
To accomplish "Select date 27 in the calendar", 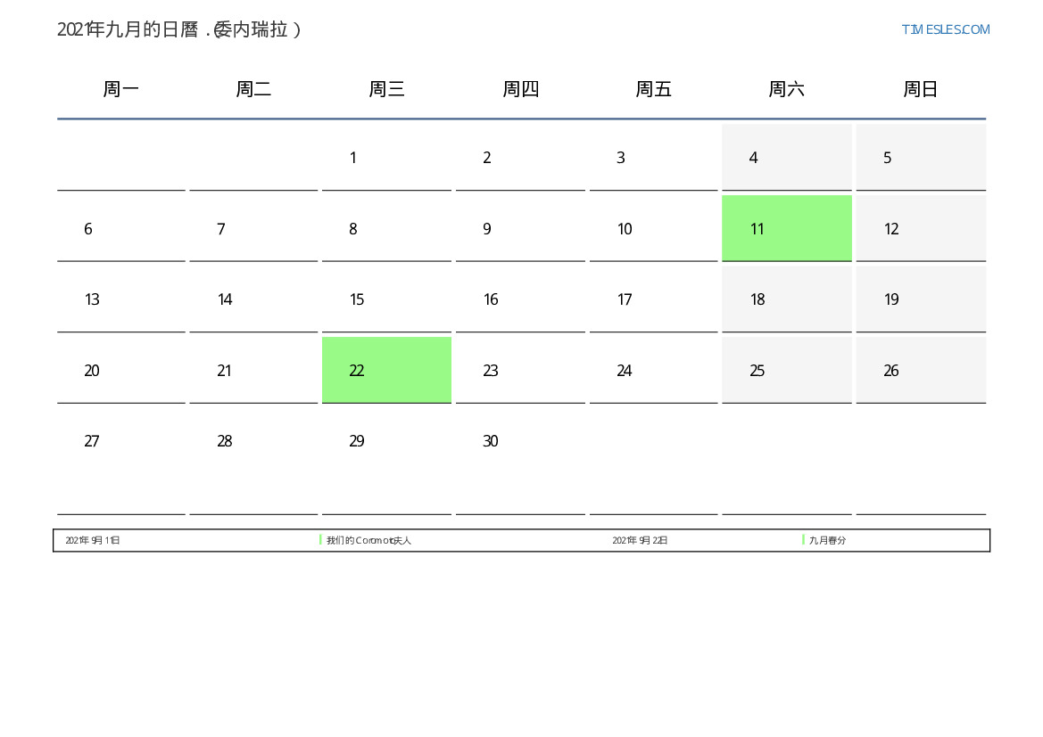I will click(121, 461).
